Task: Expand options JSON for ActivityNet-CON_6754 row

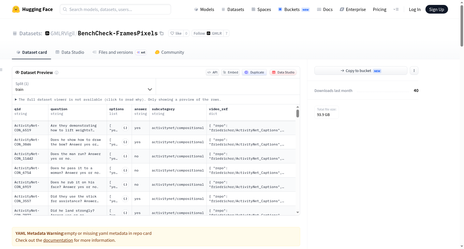Action: 125,170
